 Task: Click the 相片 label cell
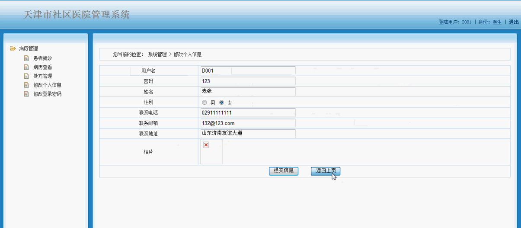pos(149,152)
